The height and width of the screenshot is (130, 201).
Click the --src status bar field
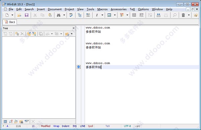[138, 126]
